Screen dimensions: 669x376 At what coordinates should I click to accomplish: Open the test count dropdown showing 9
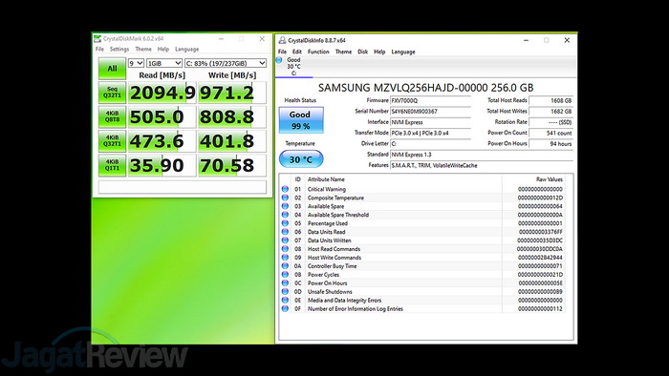[136, 63]
